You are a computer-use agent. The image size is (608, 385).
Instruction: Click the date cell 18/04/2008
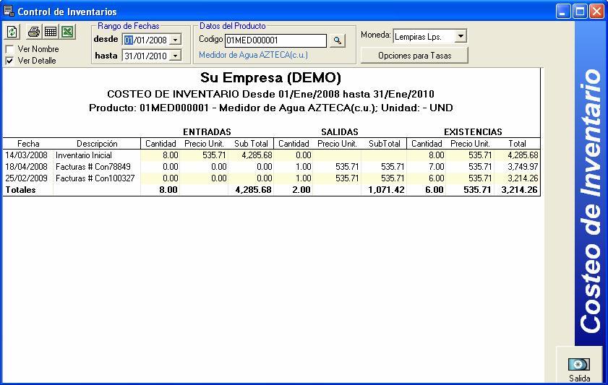(26, 167)
